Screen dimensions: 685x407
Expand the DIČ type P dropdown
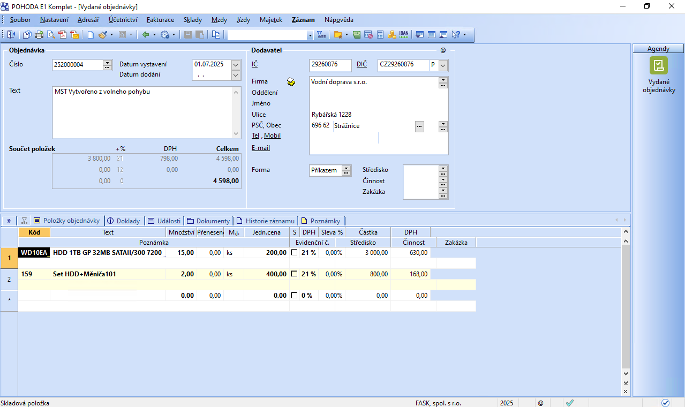(443, 65)
